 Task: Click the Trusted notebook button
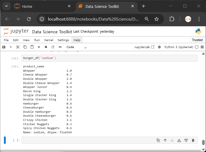click(197, 40)
